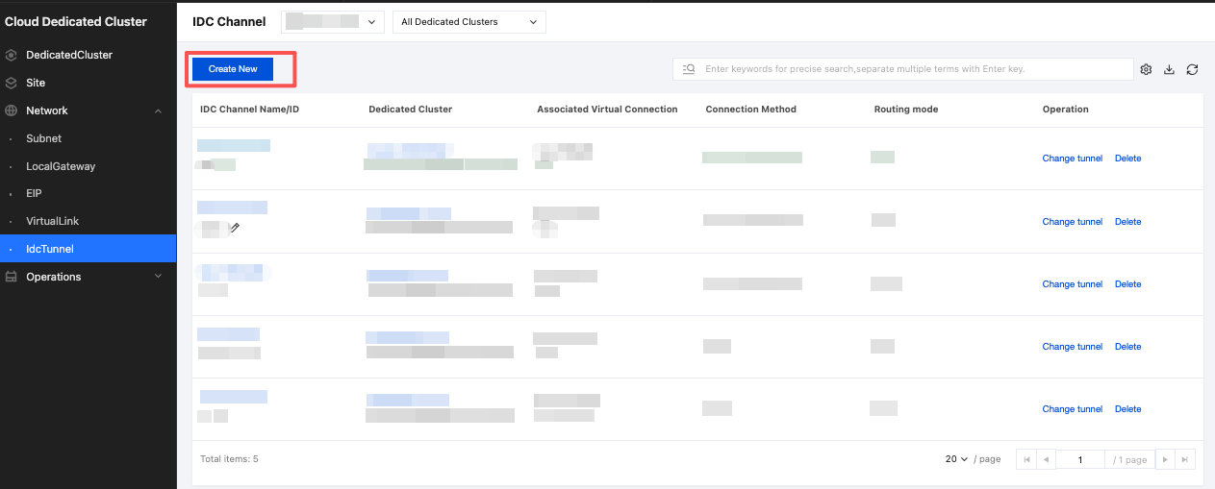The image size is (1215, 489).
Task: Click the Network globe icon
Action: [12, 110]
